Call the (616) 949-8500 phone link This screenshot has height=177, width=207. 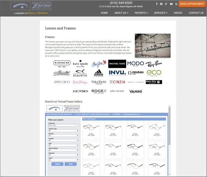click(121, 3)
